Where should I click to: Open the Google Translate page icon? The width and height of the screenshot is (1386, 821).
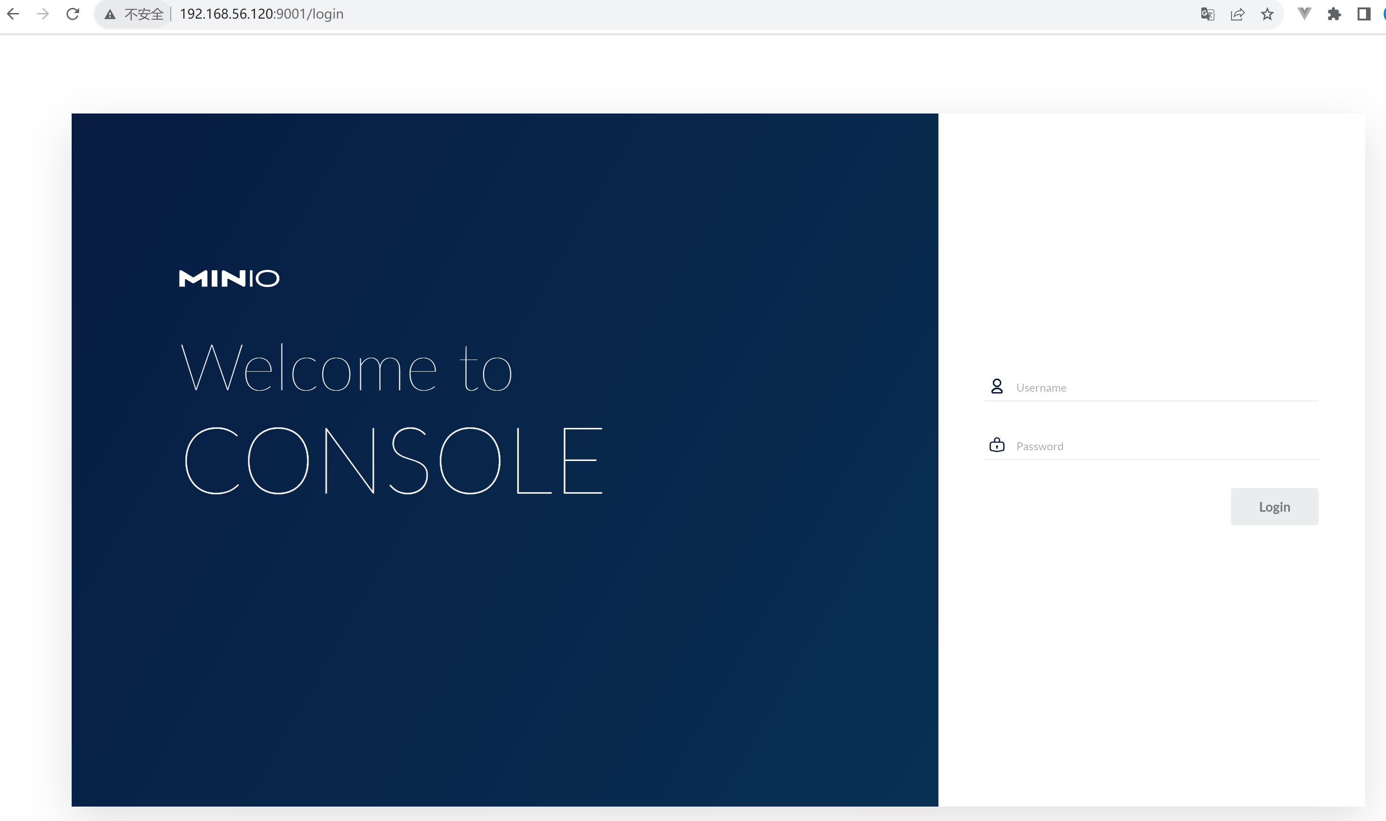point(1208,14)
